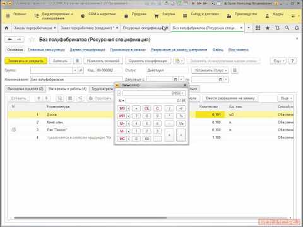Viewport: 303px width, 227px height.
Task: Switch to Материалы и работы (4) tab
Action: tap(68, 89)
